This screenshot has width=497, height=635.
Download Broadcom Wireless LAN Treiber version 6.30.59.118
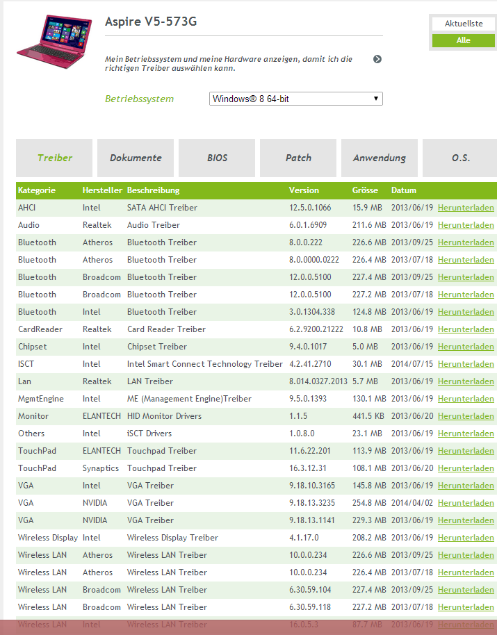click(x=466, y=607)
